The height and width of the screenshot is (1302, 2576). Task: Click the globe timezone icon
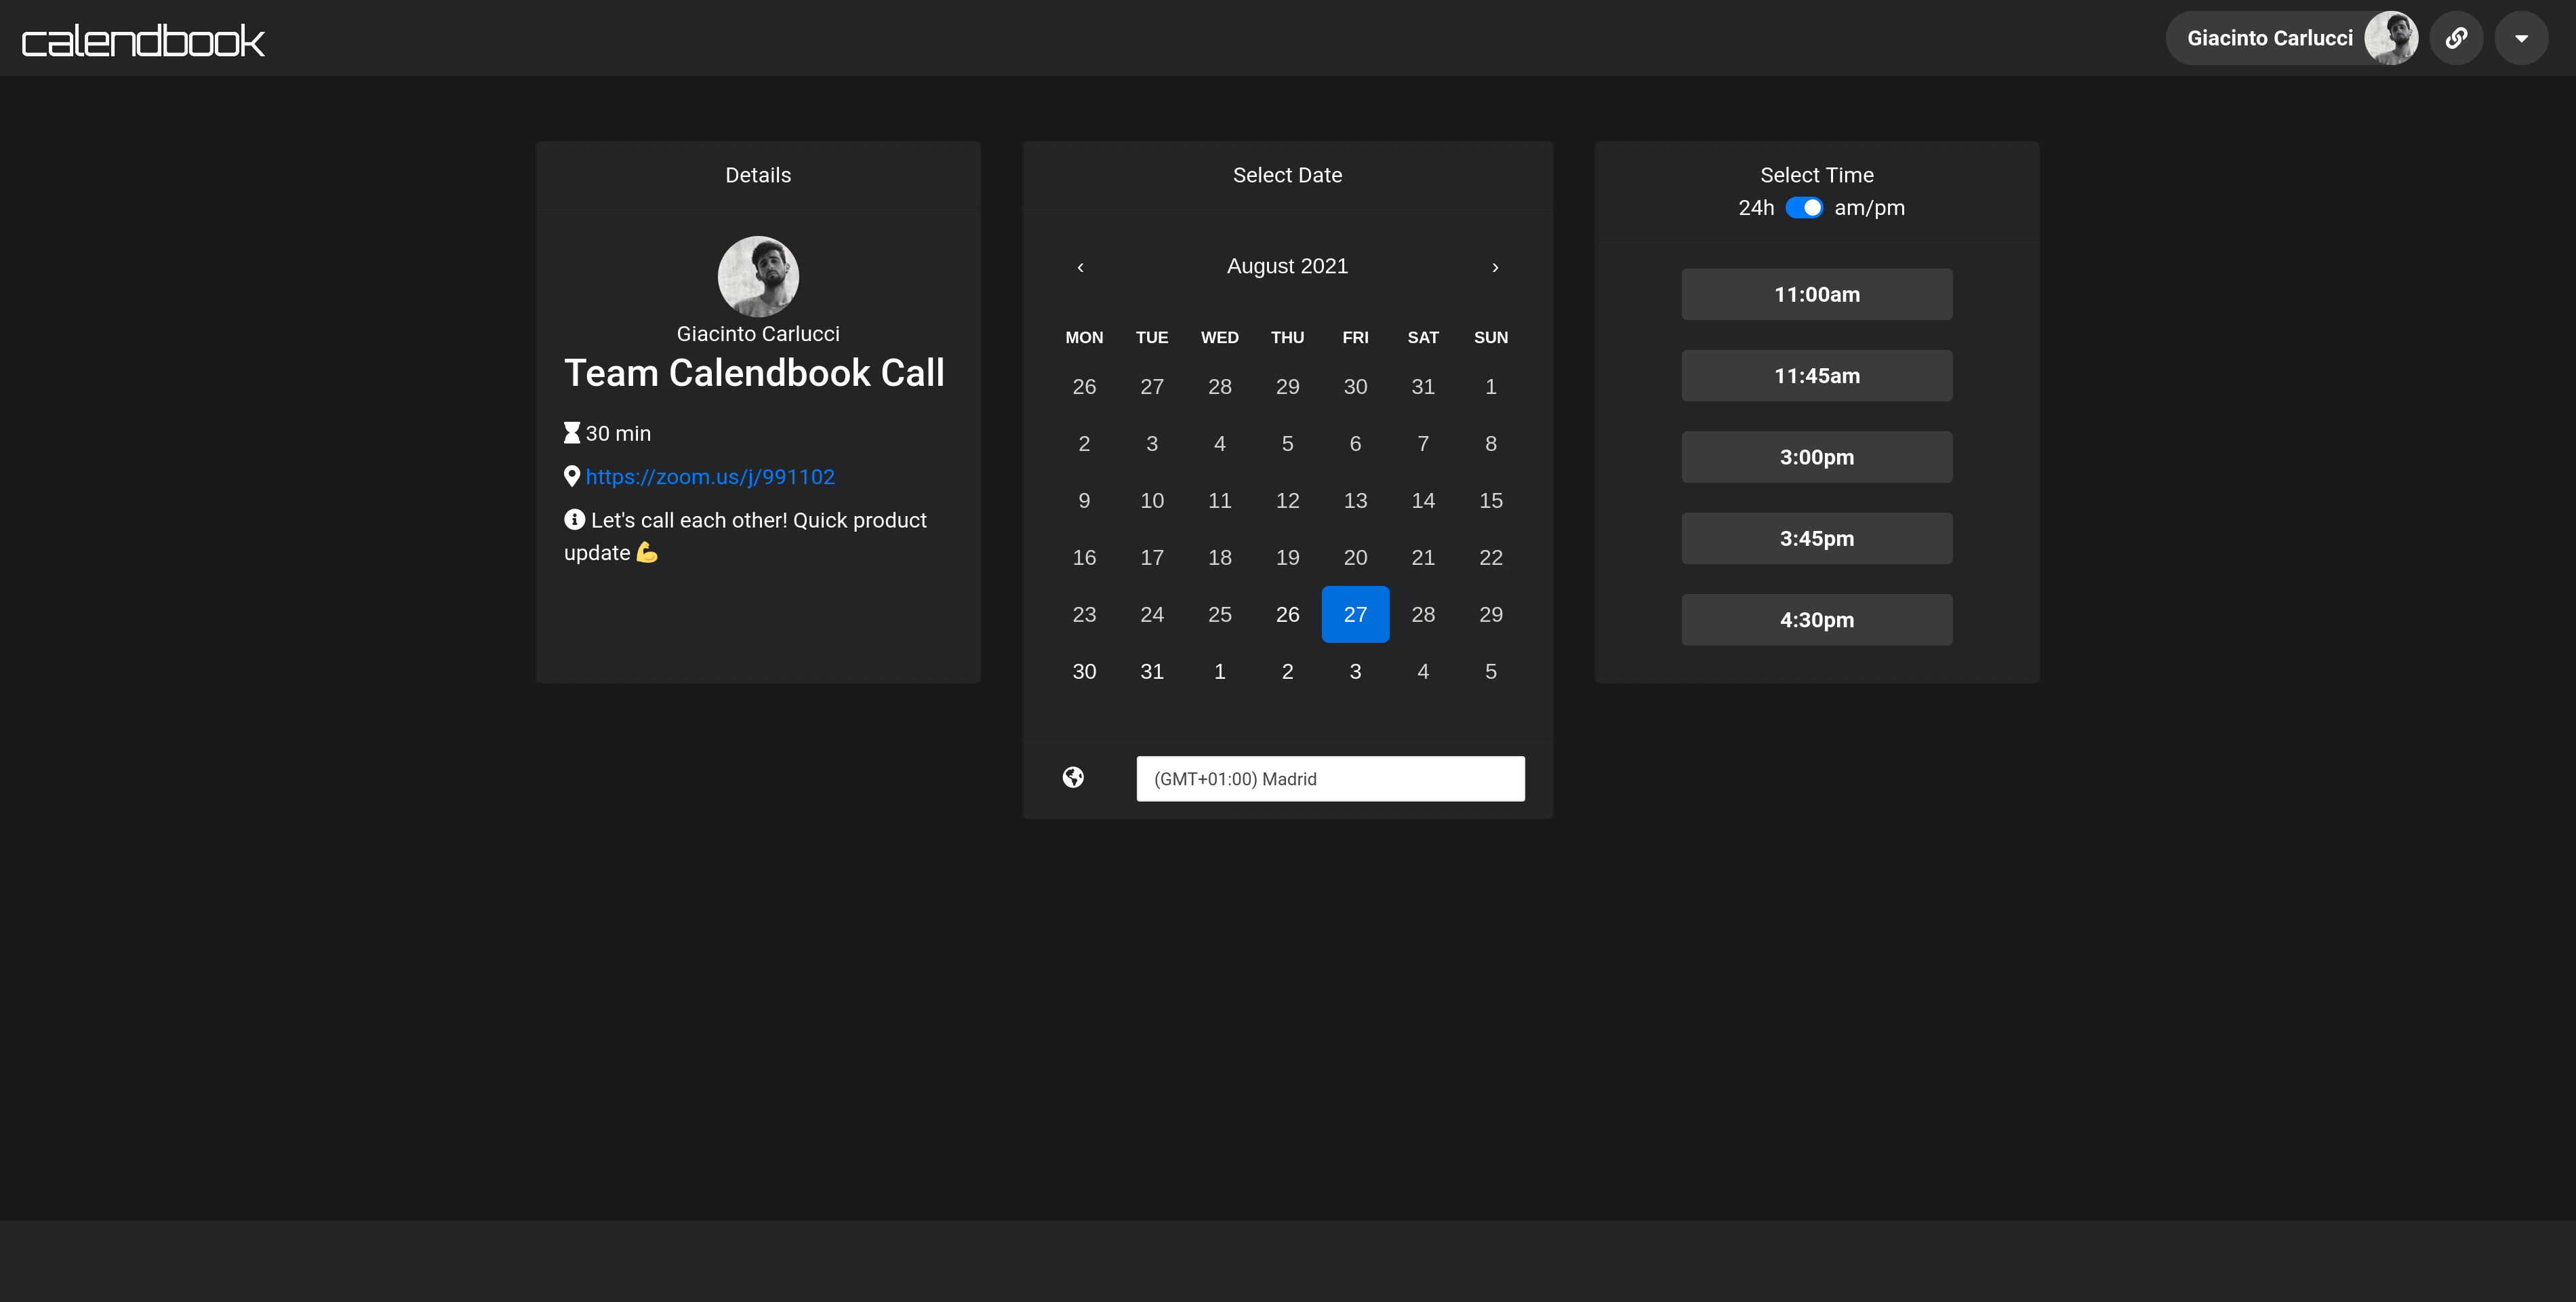coord(1073,777)
